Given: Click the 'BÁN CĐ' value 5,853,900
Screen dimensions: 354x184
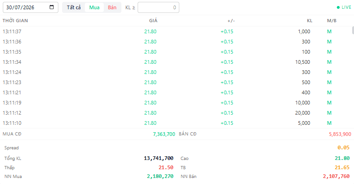Looking at the screenshot, I should 340,134.
